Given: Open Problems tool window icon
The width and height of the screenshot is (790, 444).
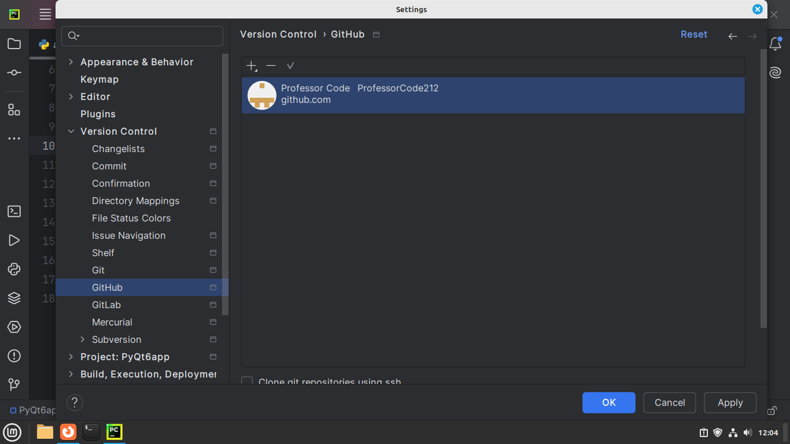Looking at the screenshot, I should point(14,356).
